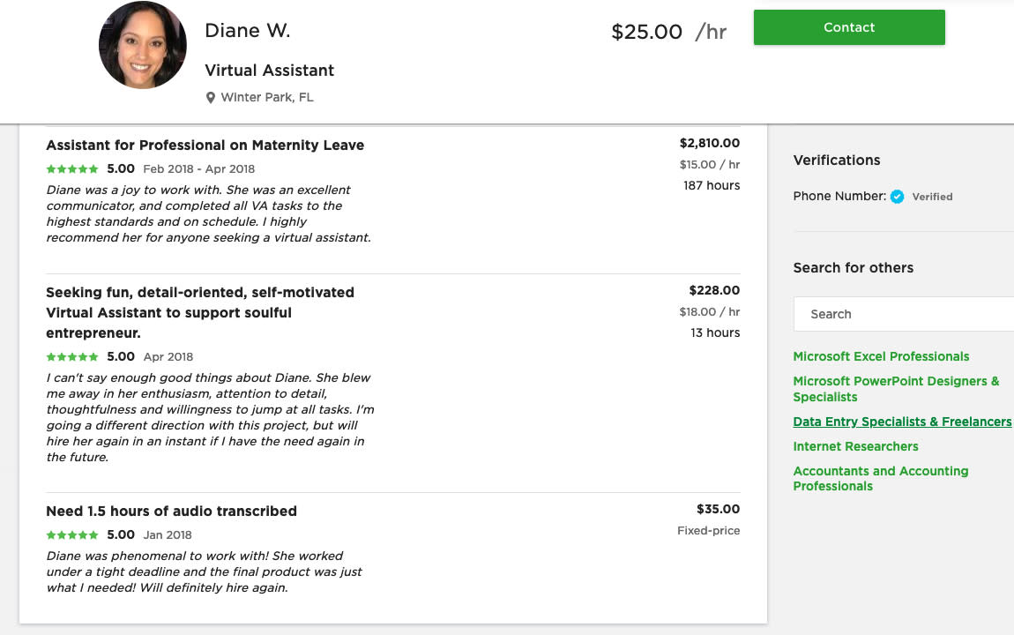The height and width of the screenshot is (635, 1014).
Task: Click the soulful entrepreneur job star rating
Action: pos(72,357)
